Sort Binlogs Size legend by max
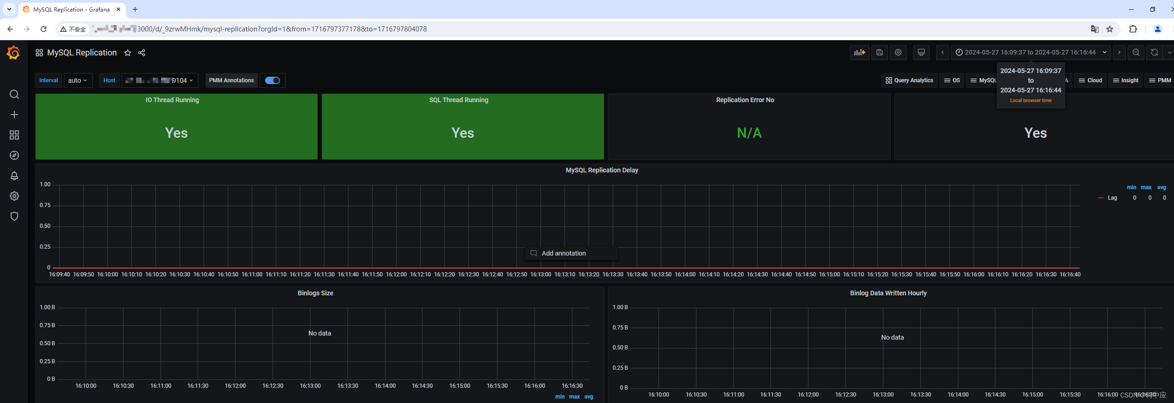This screenshot has width=1174, height=403. pyautogui.click(x=574, y=397)
